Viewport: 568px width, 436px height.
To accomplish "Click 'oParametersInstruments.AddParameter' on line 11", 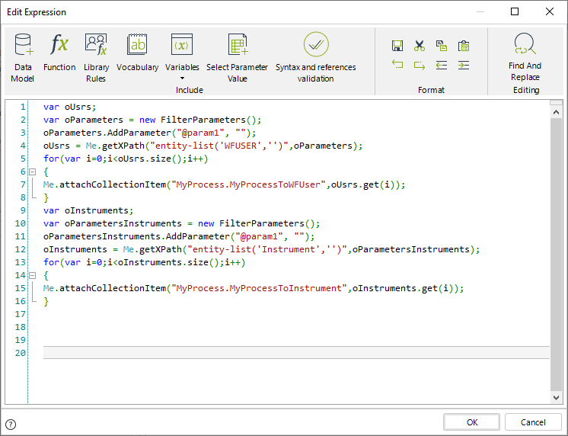I will click(136, 236).
